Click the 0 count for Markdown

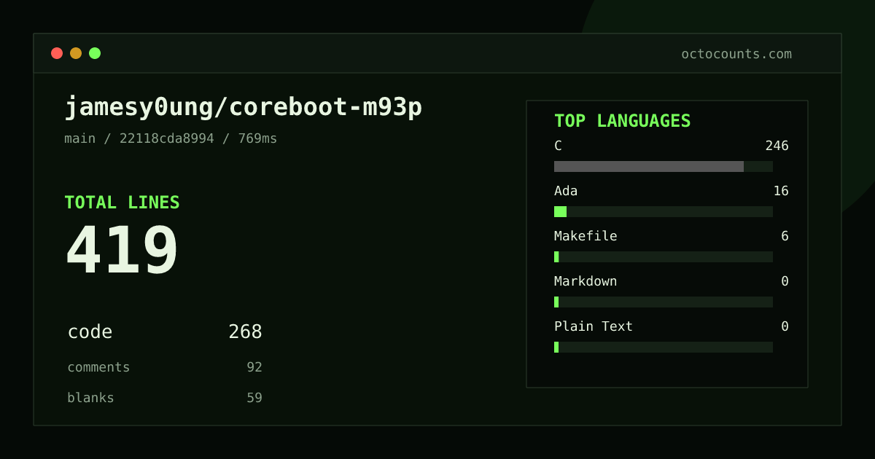(785, 281)
